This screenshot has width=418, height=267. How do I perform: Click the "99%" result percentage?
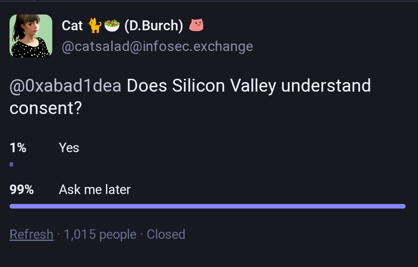pos(22,190)
